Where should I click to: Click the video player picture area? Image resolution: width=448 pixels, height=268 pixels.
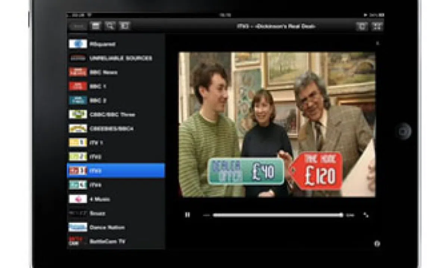tap(277, 124)
